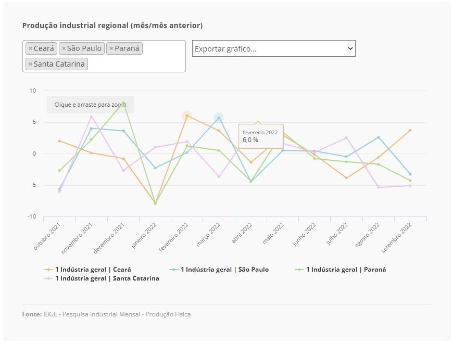Image resolution: width=453 pixels, height=344 pixels.
Task: Click the pink Santa Catarina legend line marker
Action: 48,278
